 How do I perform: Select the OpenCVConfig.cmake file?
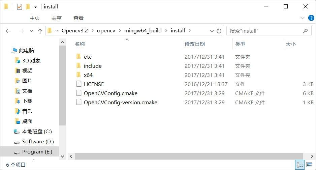coord(110,93)
